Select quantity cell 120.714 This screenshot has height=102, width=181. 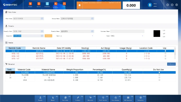[x=128, y=77]
